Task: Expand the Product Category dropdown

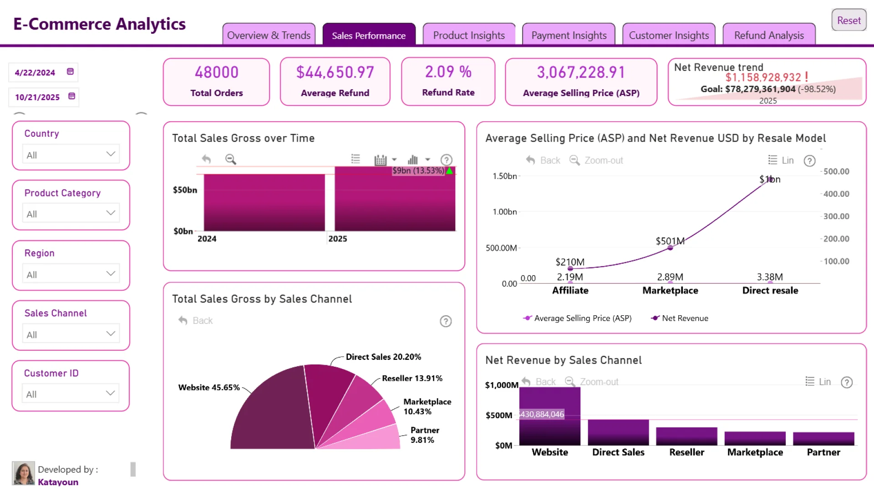Action: (x=71, y=213)
